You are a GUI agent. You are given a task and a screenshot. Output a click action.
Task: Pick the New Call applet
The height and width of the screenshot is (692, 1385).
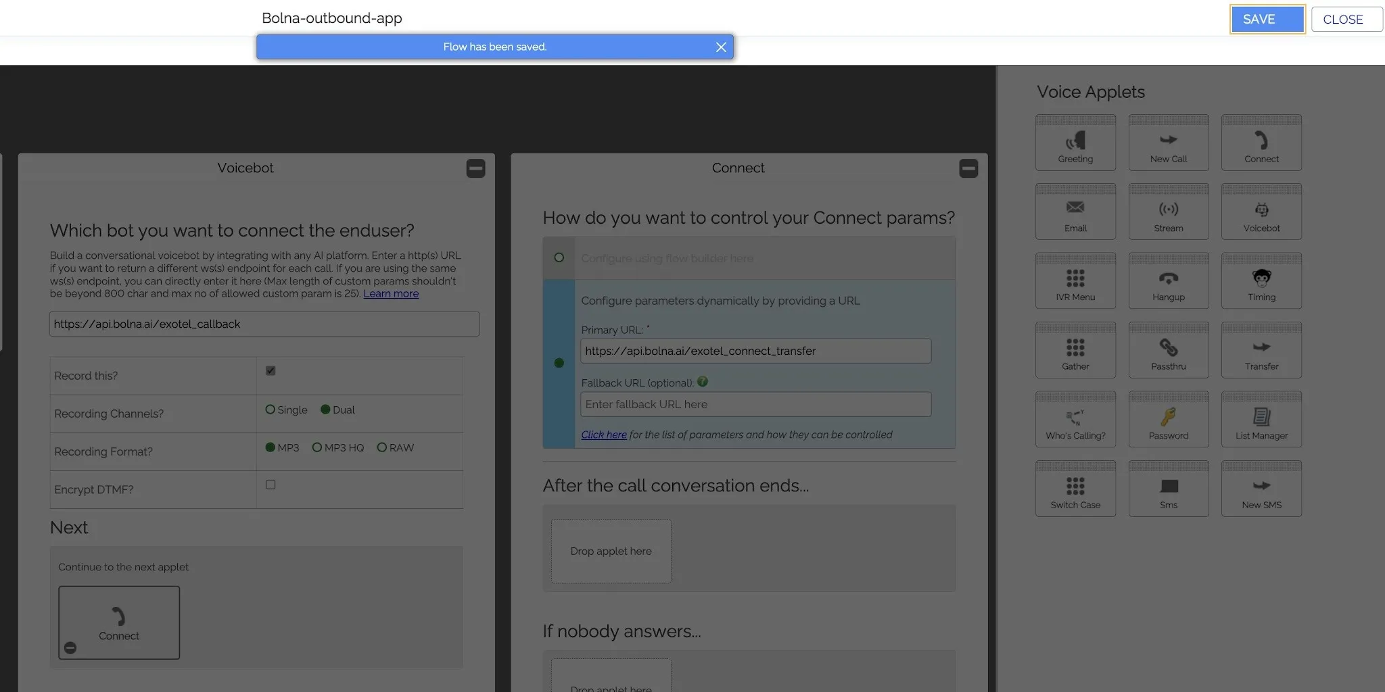(x=1169, y=143)
